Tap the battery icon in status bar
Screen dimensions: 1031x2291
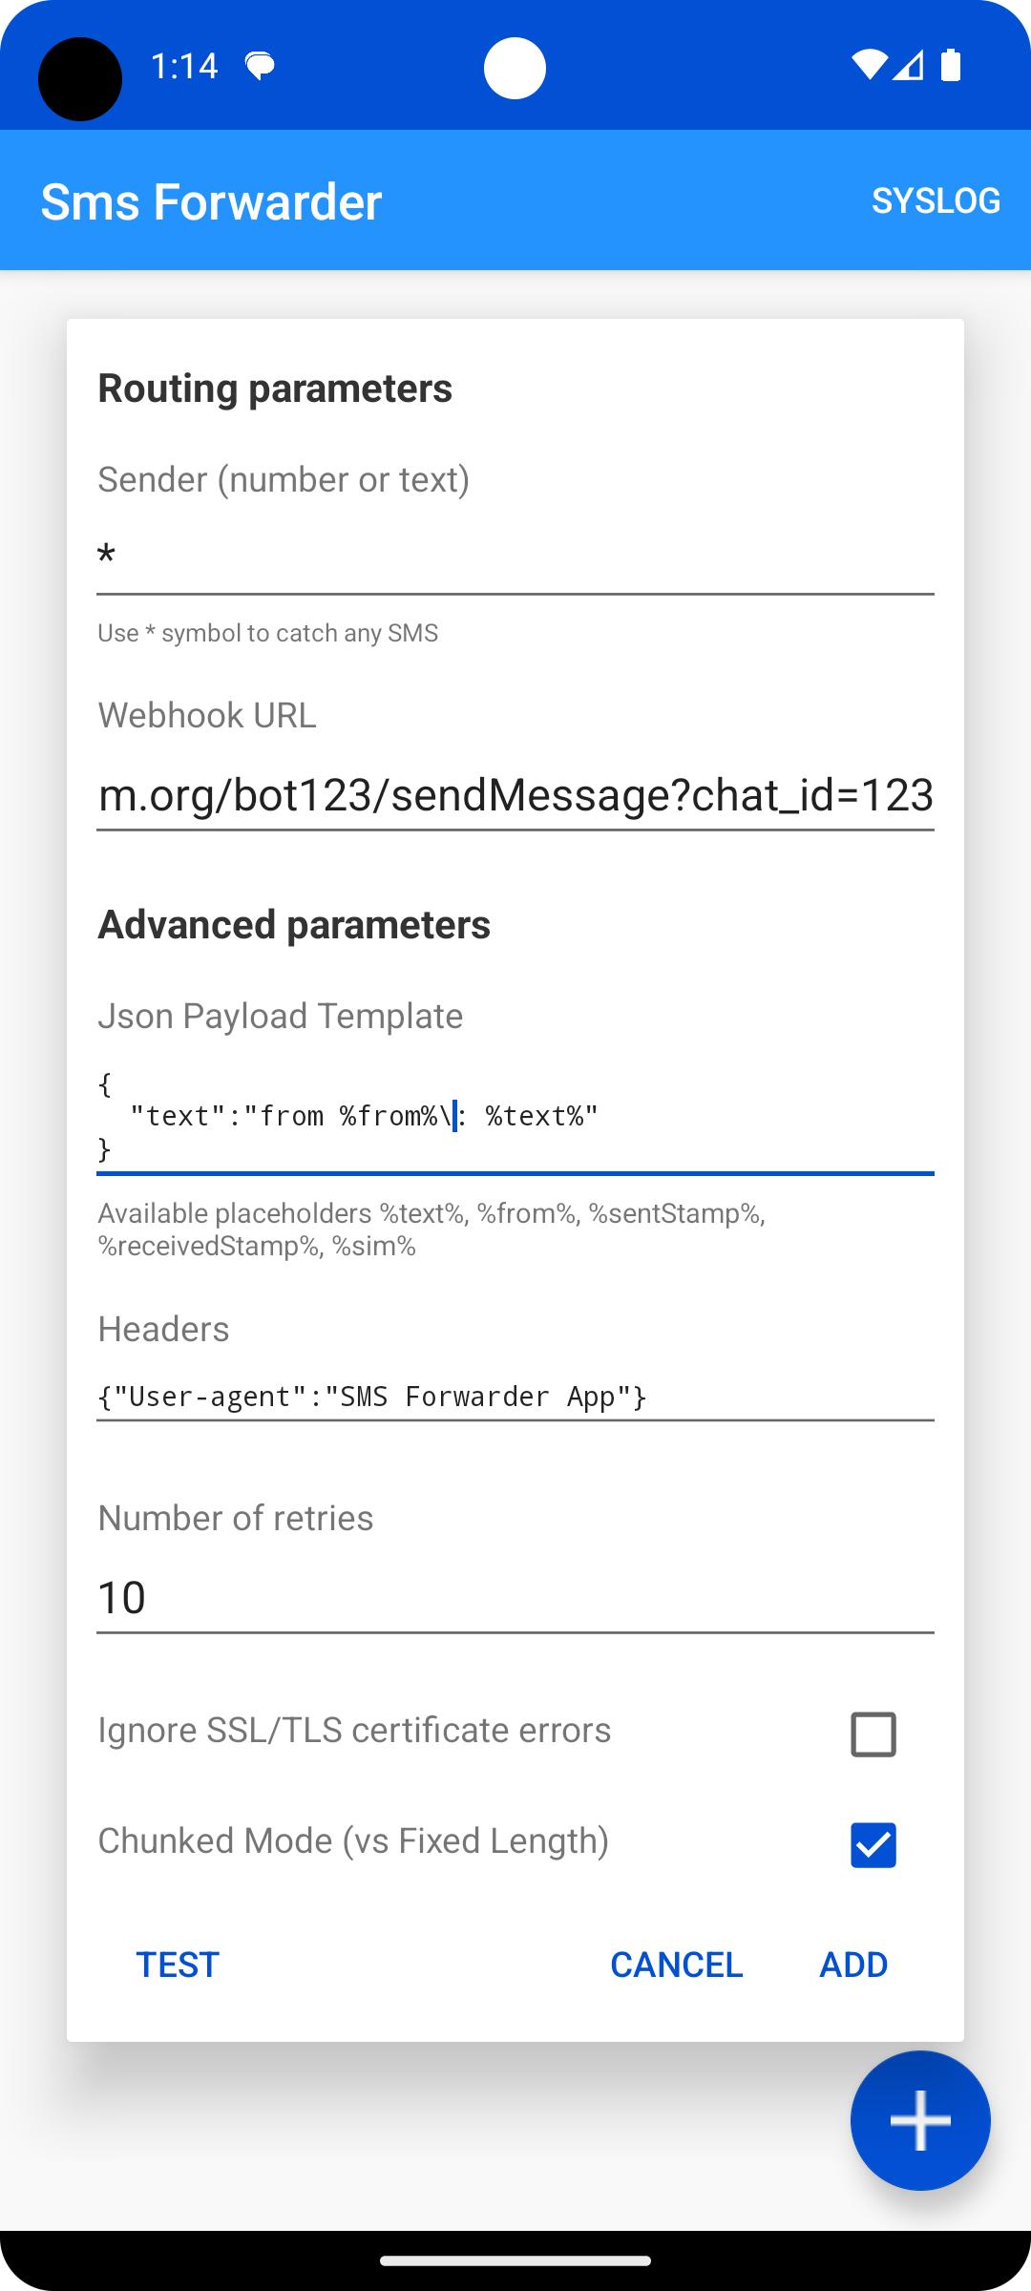(951, 65)
